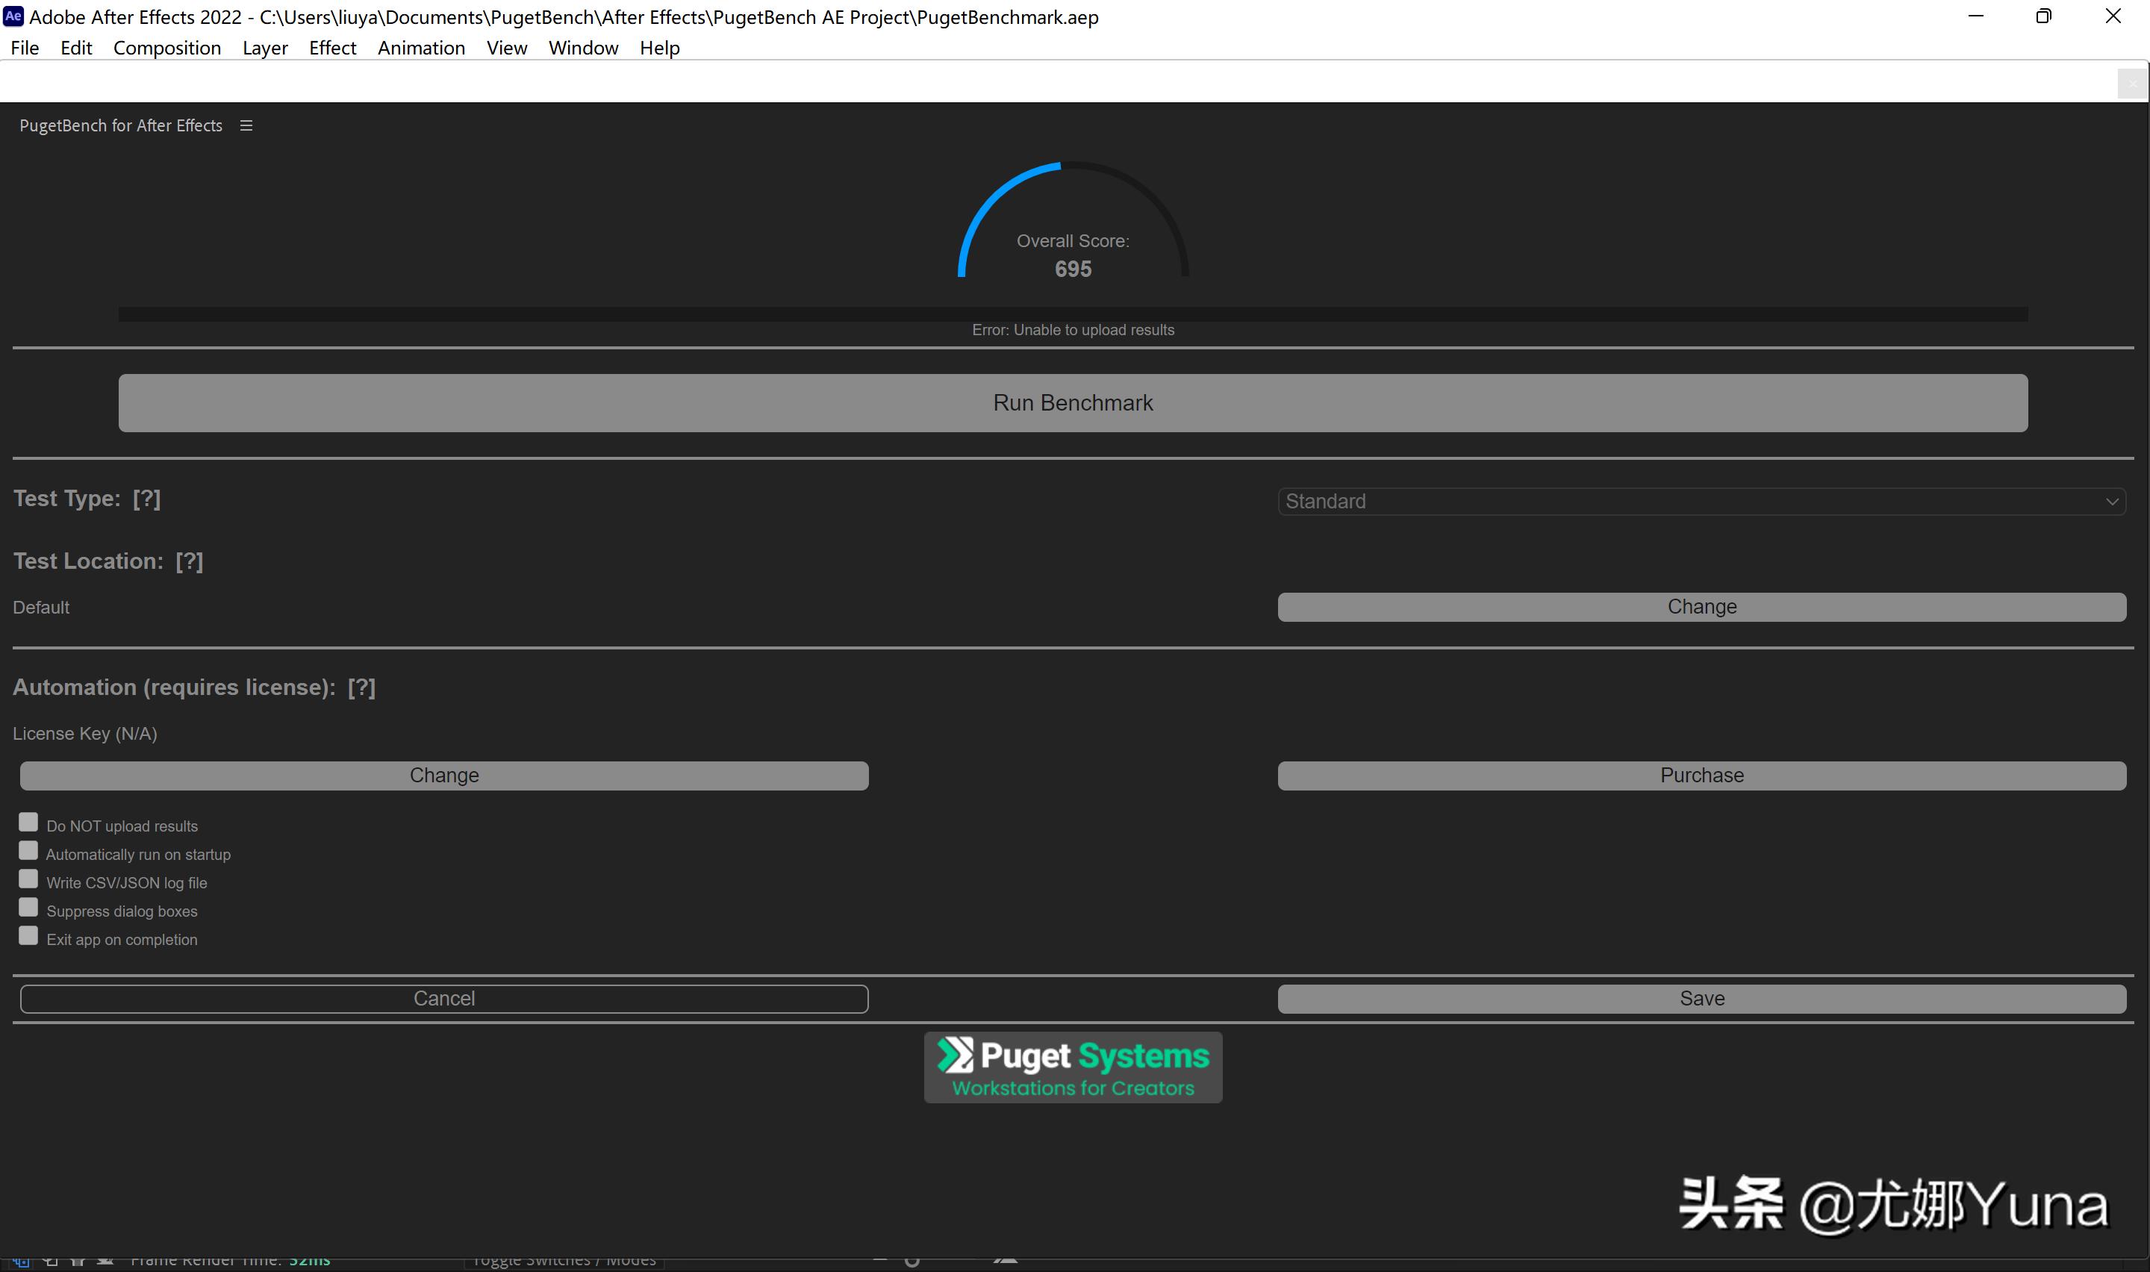Expand the Standard test type dropdown
The image size is (2150, 1272).
(x=1701, y=502)
